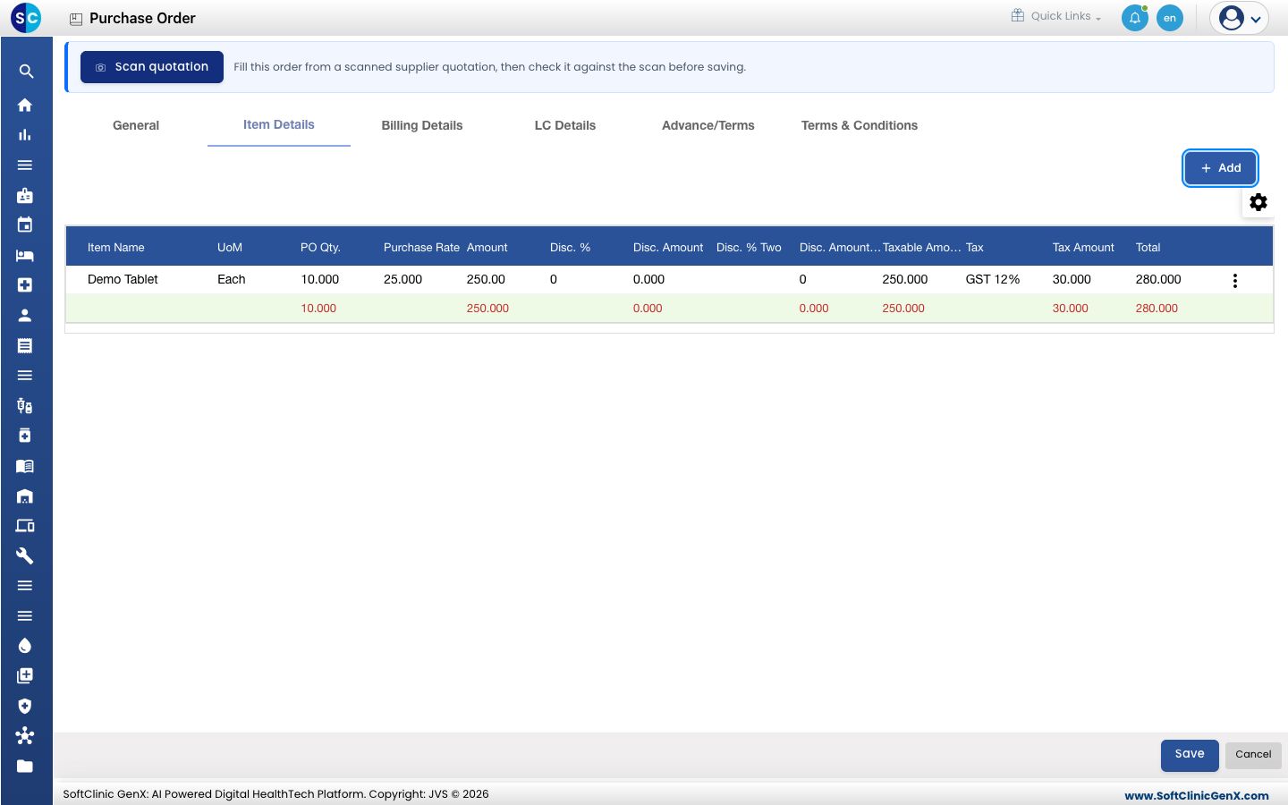
Task: Save the purchase order
Action: click(1190, 755)
